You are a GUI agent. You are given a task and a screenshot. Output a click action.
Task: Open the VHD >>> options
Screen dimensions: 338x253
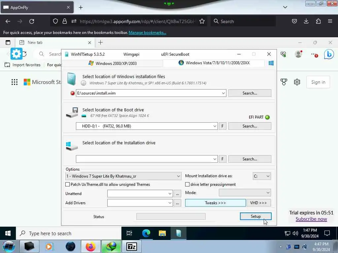point(258,203)
